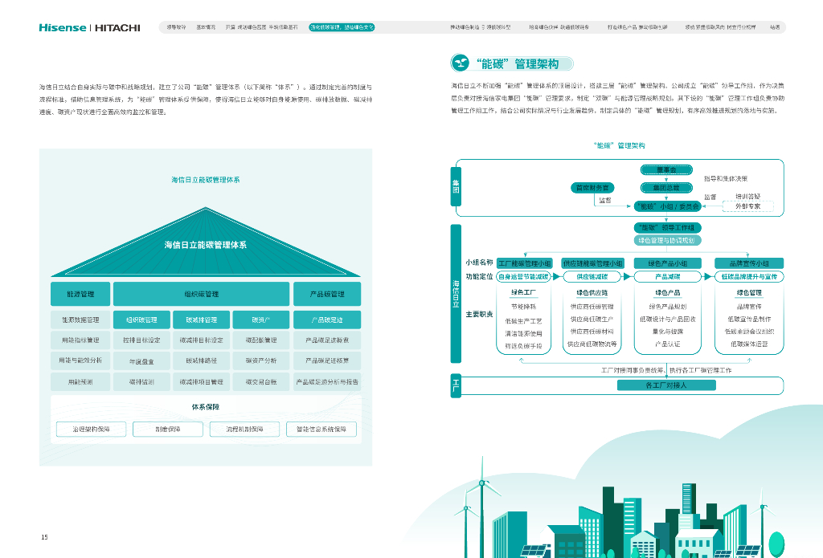This screenshot has width=823, height=558.
Task: Click the 各工厂对接人 bar
Action: coord(666,385)
